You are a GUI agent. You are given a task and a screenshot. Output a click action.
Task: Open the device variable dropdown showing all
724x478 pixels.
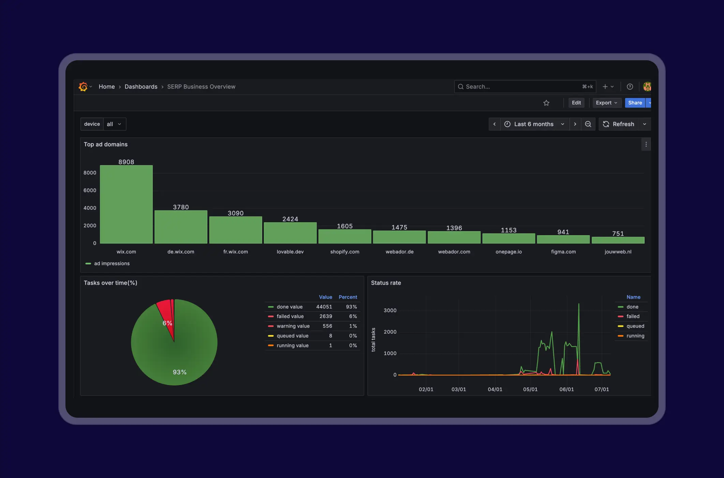pos(114,124)
